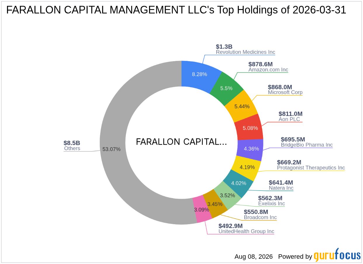Click the 'Natera Inc' label
The height and width of the screenshot is (264, 363).
281,188
